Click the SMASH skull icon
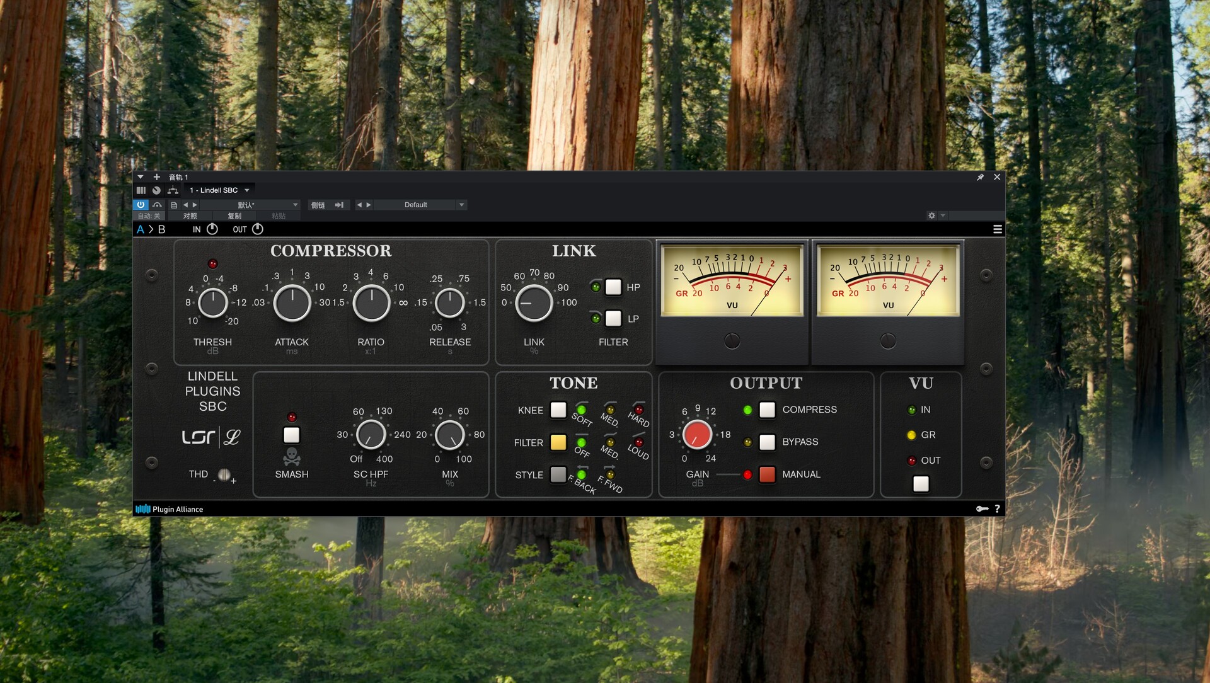Image resolution: width=1210 pixels, height=683 pixels. click(292, 456)
